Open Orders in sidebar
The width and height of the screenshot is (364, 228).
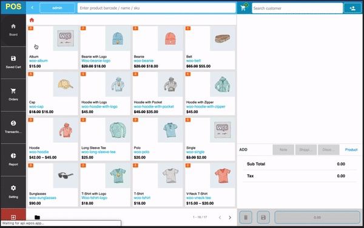click(x=13, y=95)
